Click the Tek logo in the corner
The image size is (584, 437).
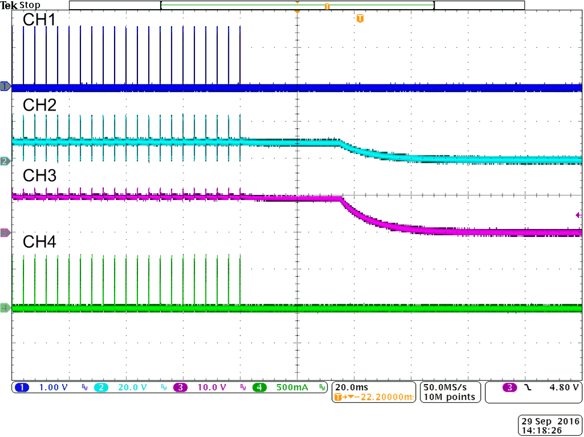tap(9, 5)
